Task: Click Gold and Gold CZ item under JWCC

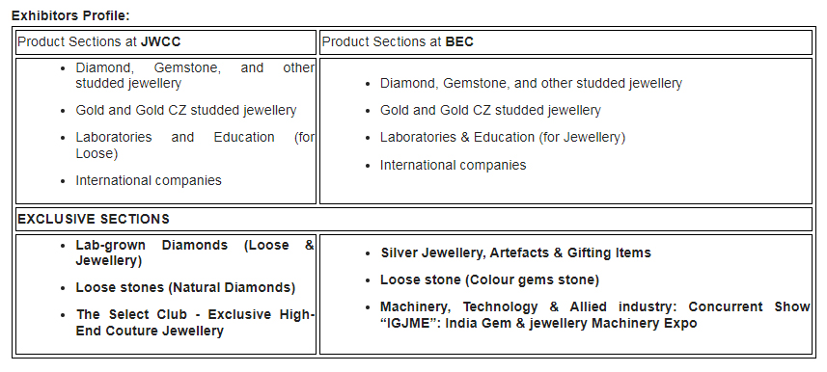Action: [x=185, y=110]
